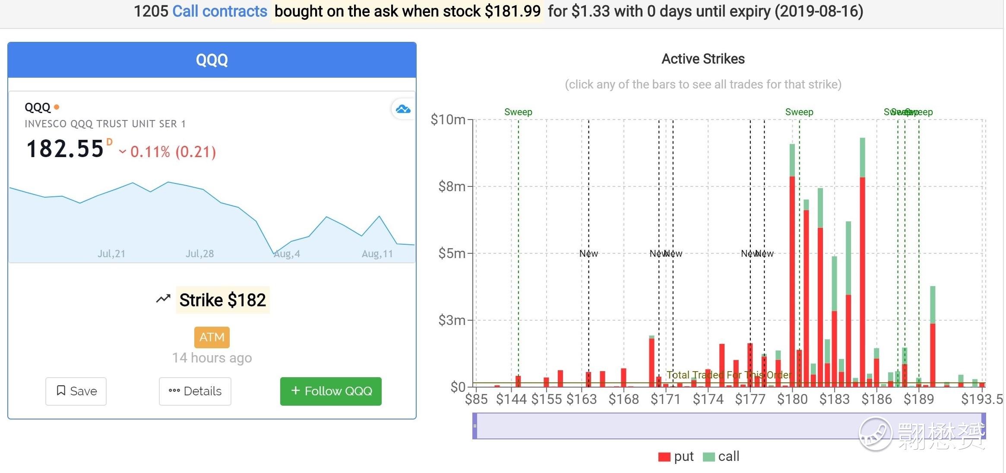The height and width of the screenshot is (473, 1006).
Task: Click the orange status dot next to QQQ
Action: (57, 107)
